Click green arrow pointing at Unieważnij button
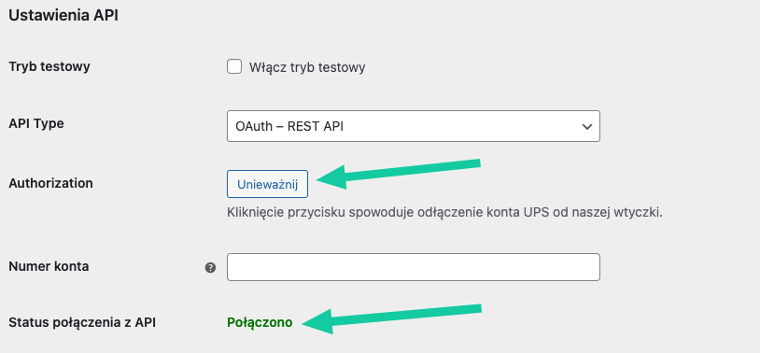 click(x=398, y=174)
